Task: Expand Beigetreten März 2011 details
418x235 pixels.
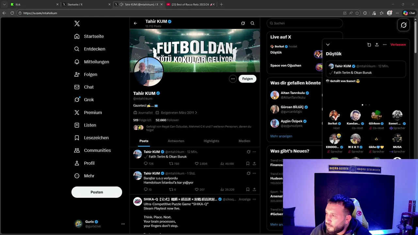Action: [x=177, y=113]
